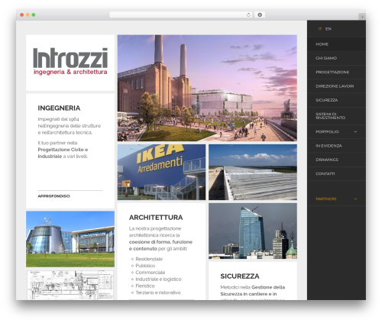Click the PORTFOLIO menu item

pos(327,131)
